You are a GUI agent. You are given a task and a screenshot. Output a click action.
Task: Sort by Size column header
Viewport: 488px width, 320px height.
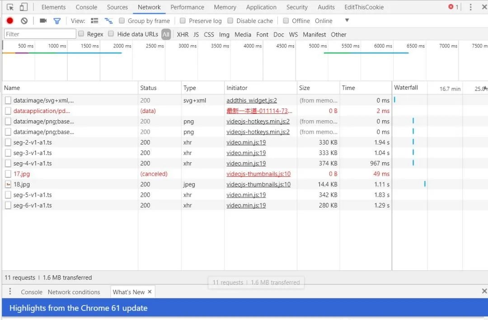click(318, 88)
